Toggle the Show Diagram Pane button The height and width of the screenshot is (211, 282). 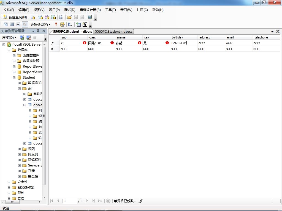6,24
